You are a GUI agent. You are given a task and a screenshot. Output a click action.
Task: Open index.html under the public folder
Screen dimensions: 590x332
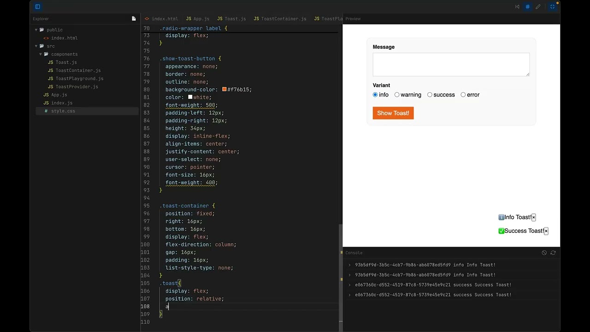coord(64,38)
